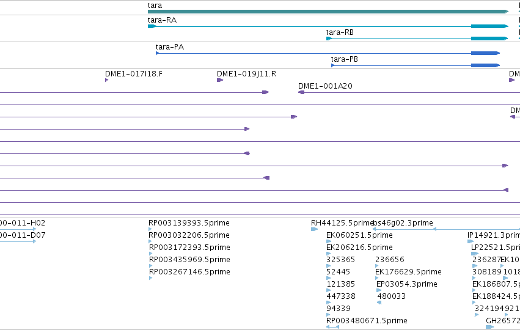Select the DME1-001A20 label

tap(325, 86)
